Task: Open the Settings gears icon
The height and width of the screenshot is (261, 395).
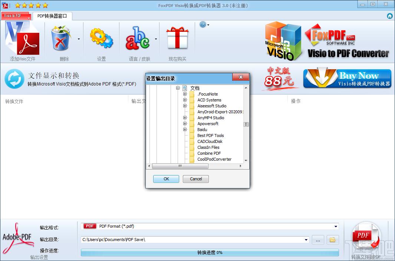Action: (x=102, y=38)
